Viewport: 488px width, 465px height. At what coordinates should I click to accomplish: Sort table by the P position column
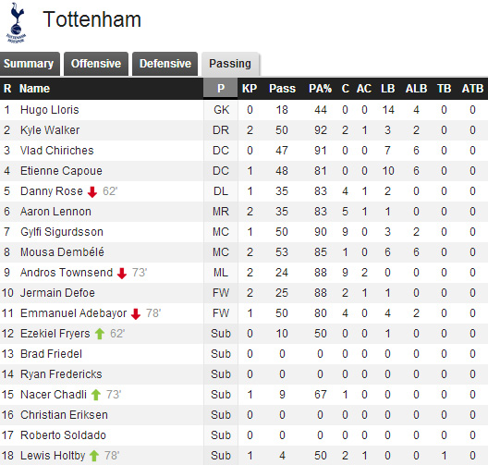coord(221,89)
